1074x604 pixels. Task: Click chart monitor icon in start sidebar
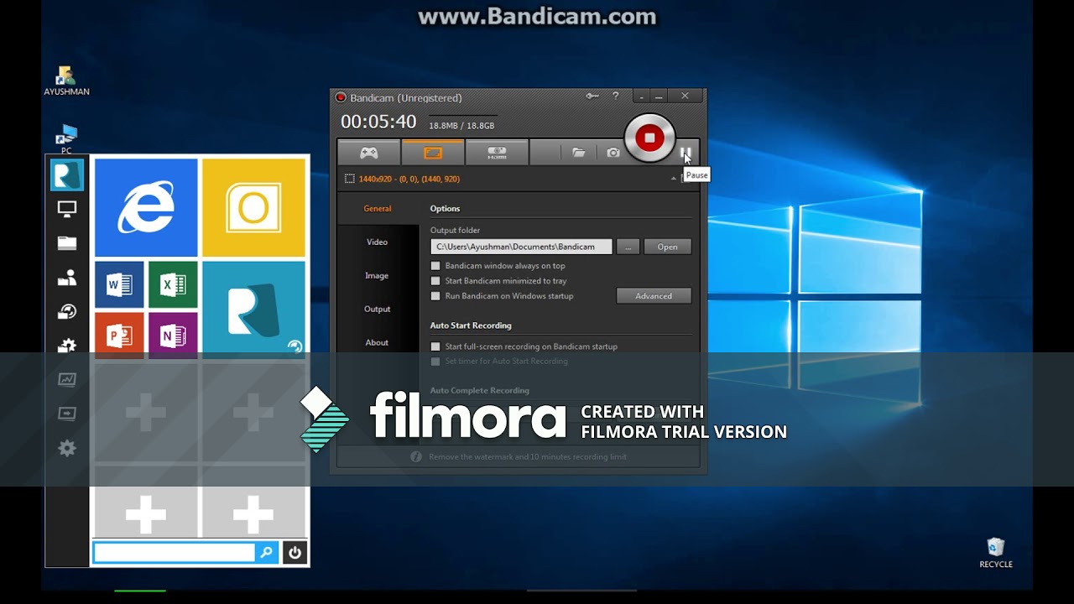[x=67, y=380]
